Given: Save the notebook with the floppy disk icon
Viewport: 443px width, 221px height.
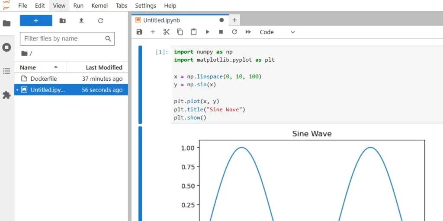Looking at the screenshot, I should tap(139, 32).
